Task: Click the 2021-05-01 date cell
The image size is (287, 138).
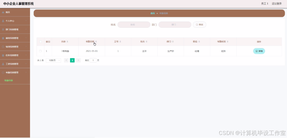Action: click(x=92, y=51)
